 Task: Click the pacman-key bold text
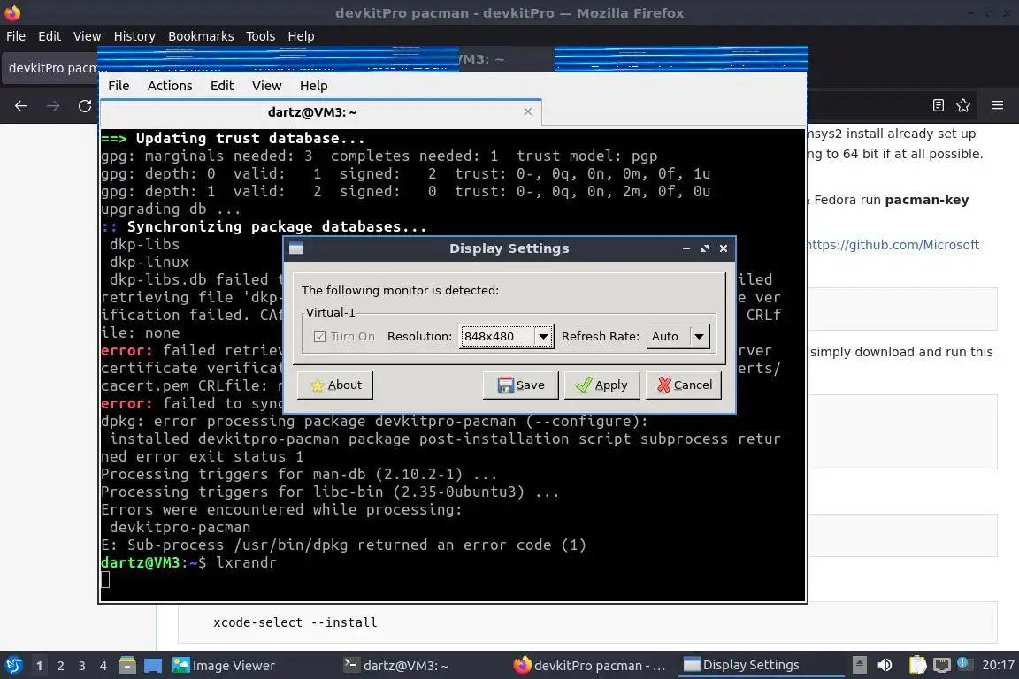pos(927,200)
